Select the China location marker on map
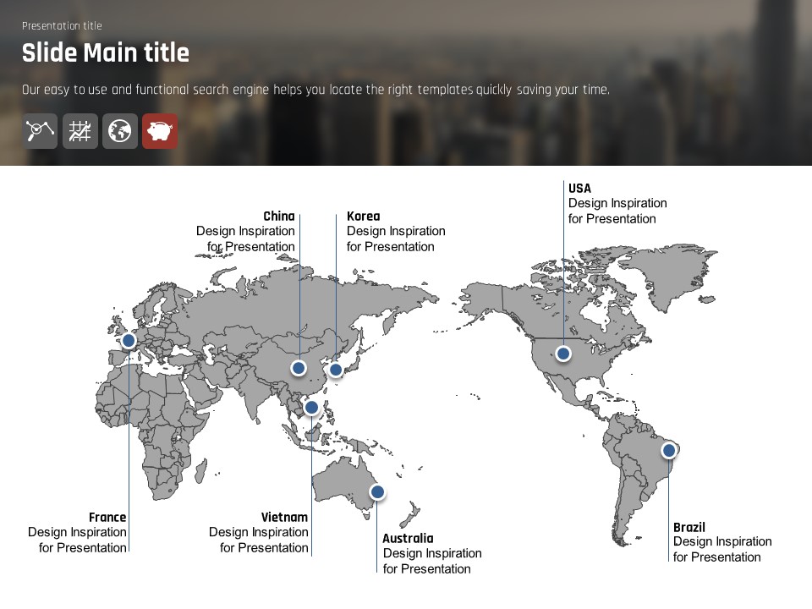The width and height of the screenshot is (812, 609). [299, 367]
